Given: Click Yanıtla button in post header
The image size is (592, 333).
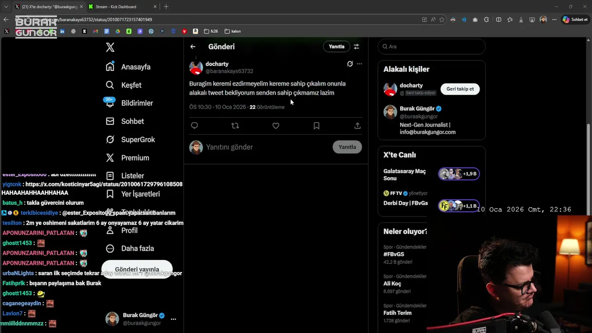Looking at the screenshot, I should (x=336, y=46).
